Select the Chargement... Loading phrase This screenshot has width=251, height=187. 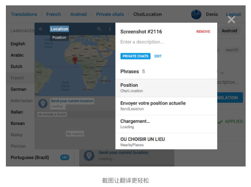pyautogui.click(x=166, y=124)
